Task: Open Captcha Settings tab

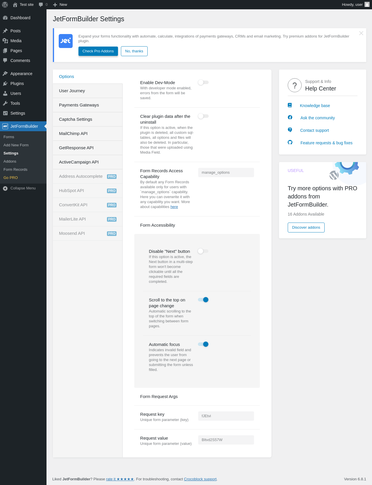Action: [x=88, y=119]
